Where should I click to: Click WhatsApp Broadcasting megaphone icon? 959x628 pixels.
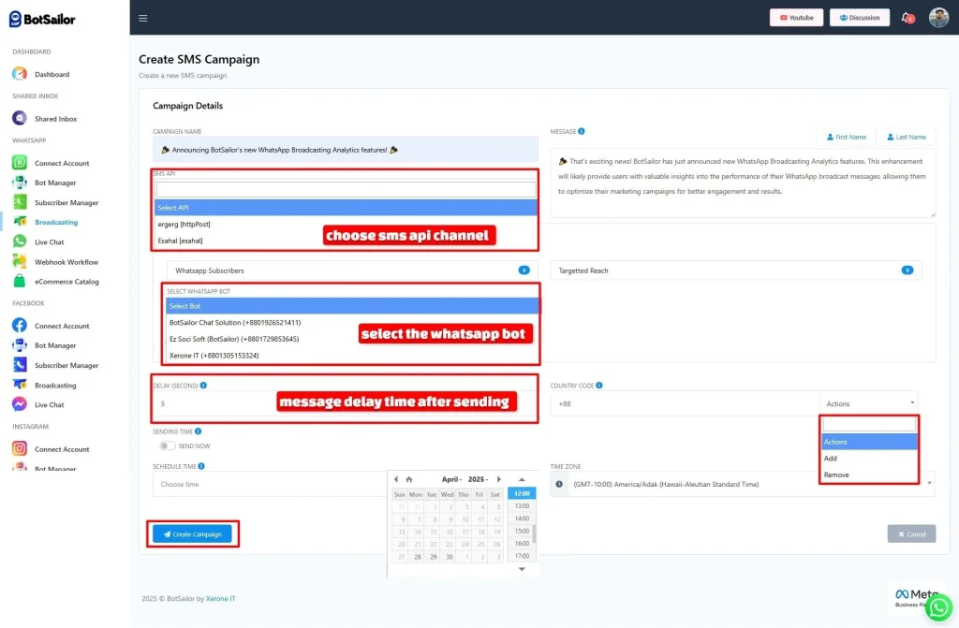20,222
